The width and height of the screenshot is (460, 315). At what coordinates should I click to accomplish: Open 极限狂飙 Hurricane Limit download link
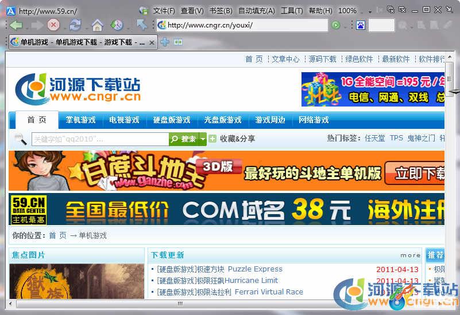click(x=218, y=281)
